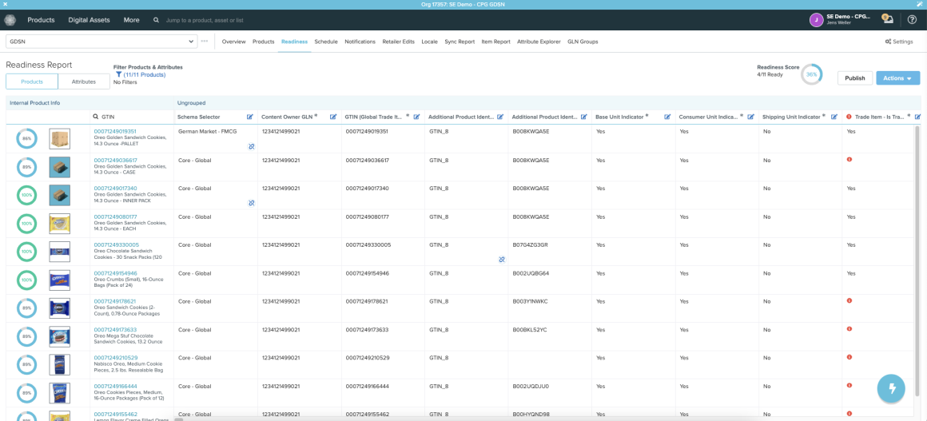Click the pallet thumbnail for 00071249019351
Image resolution: width=927 pixels, height=421 pixels.
(x=59, y=139)
